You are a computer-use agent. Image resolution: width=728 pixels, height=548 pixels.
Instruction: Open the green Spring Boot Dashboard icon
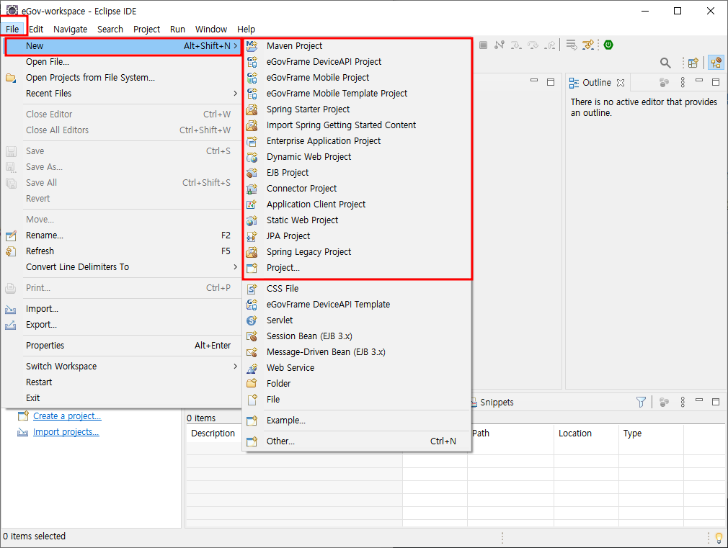(x=608, y=45)
